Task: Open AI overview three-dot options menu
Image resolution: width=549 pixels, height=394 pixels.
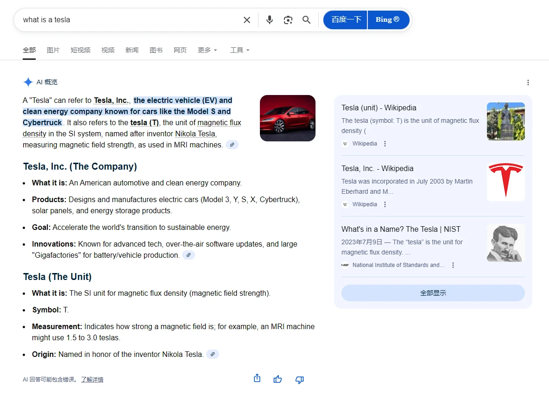Action: click(528, 83)
